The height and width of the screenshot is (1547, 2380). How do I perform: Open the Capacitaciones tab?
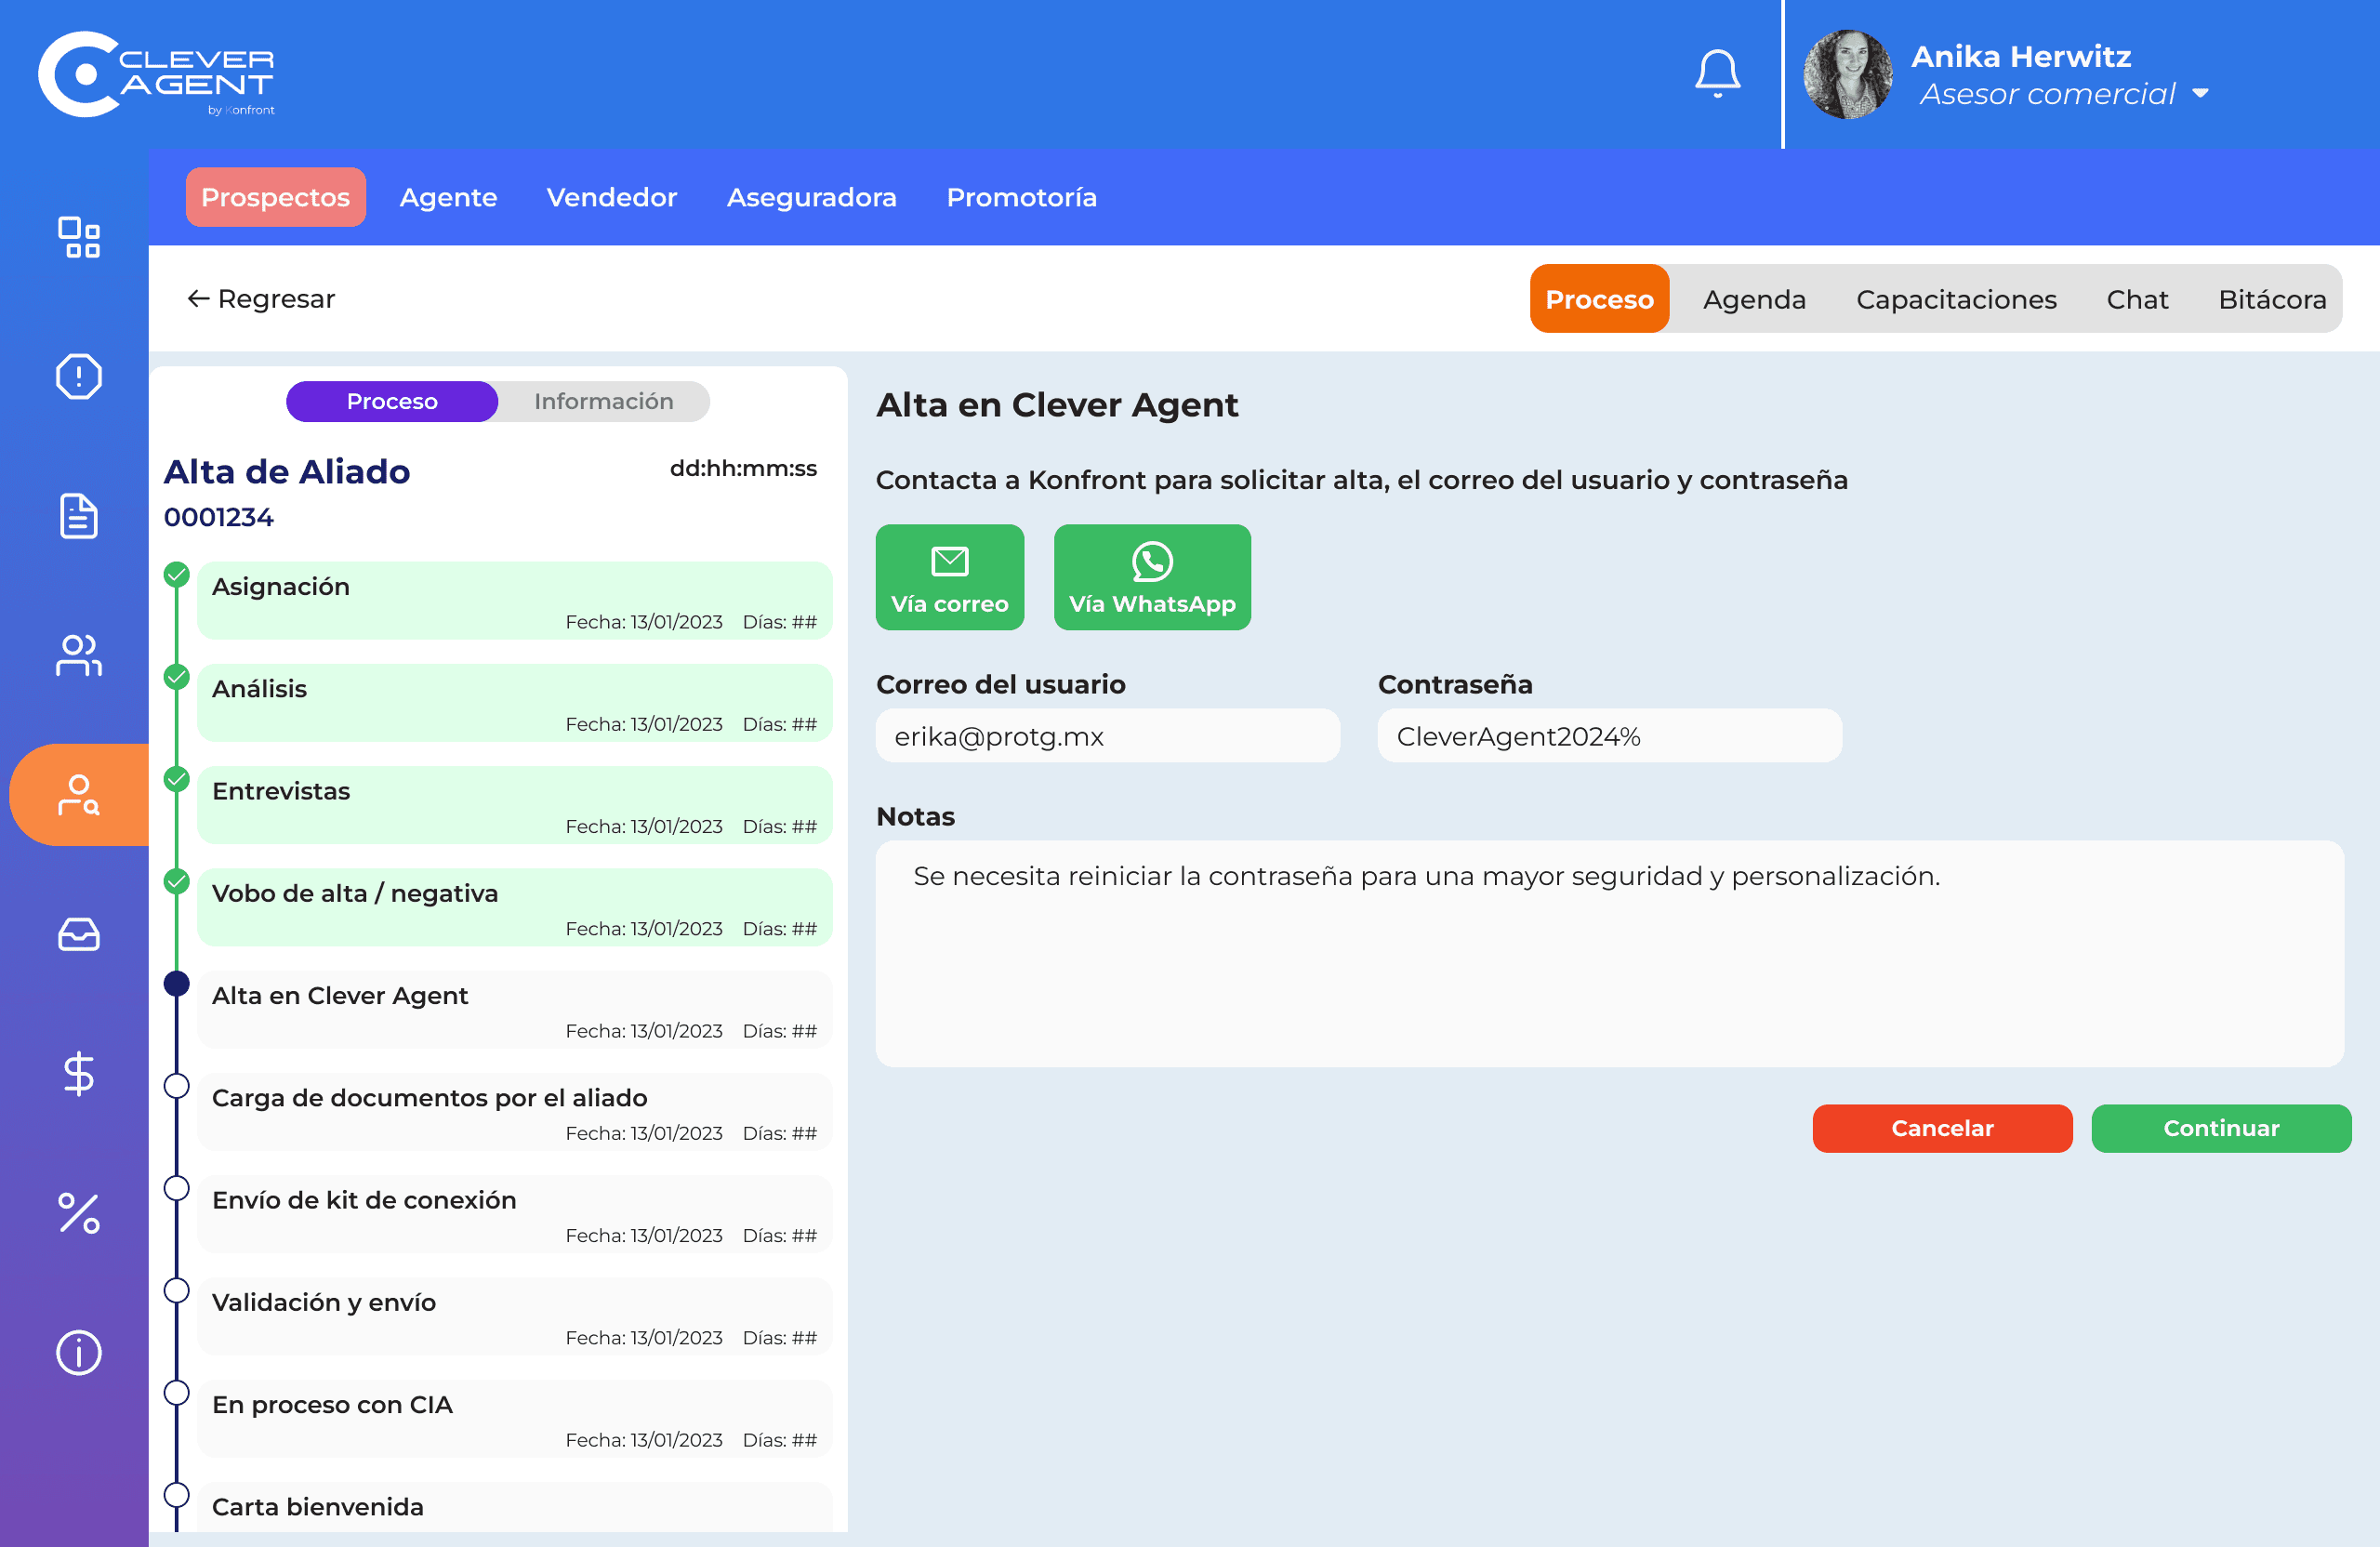click(x=1956, y=299)
